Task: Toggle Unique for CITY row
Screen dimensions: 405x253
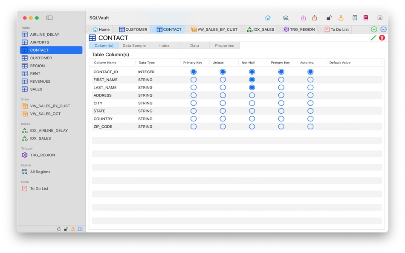Action: click(223, 103)
